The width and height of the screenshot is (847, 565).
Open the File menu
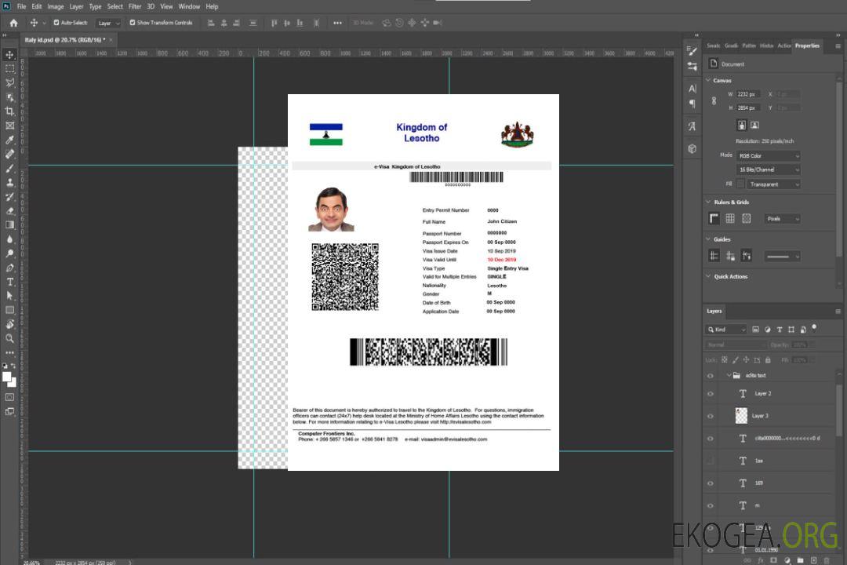[21, 6]
